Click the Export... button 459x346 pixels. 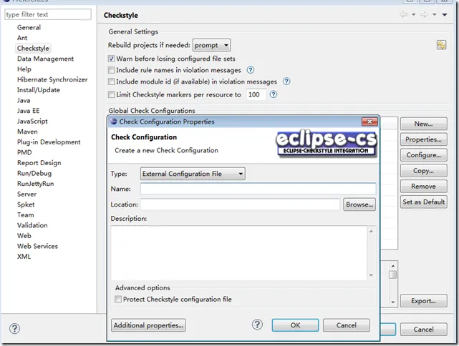[x=424, y=301]
